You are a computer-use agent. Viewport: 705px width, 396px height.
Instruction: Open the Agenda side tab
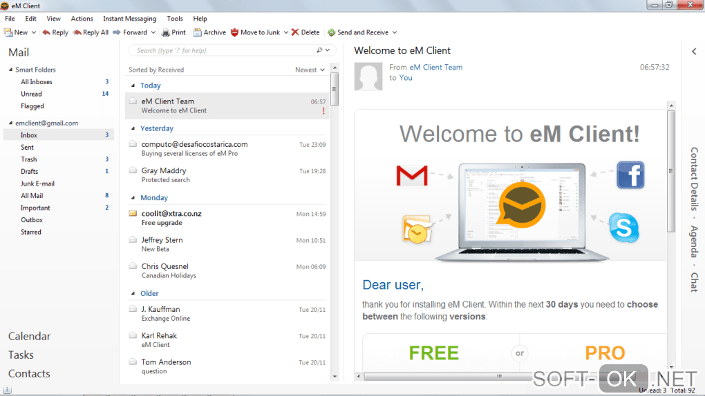[694, 241]
